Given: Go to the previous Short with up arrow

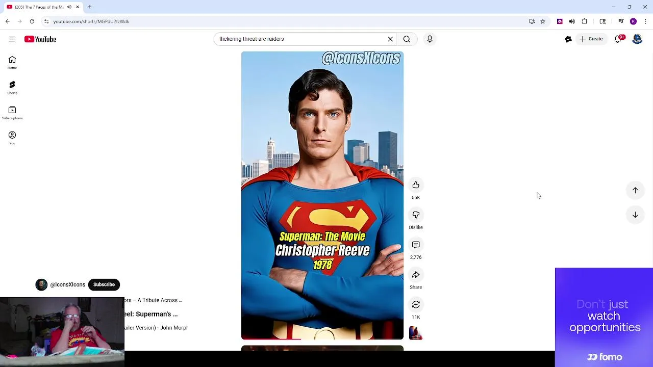Looking at the screenshot, I should click(635, 190).
